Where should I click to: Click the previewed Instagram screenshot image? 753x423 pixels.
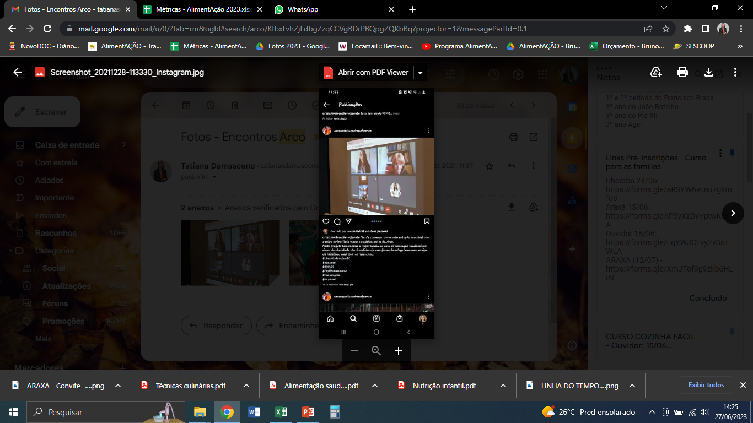pyautogui.click(x=376, y=213)
